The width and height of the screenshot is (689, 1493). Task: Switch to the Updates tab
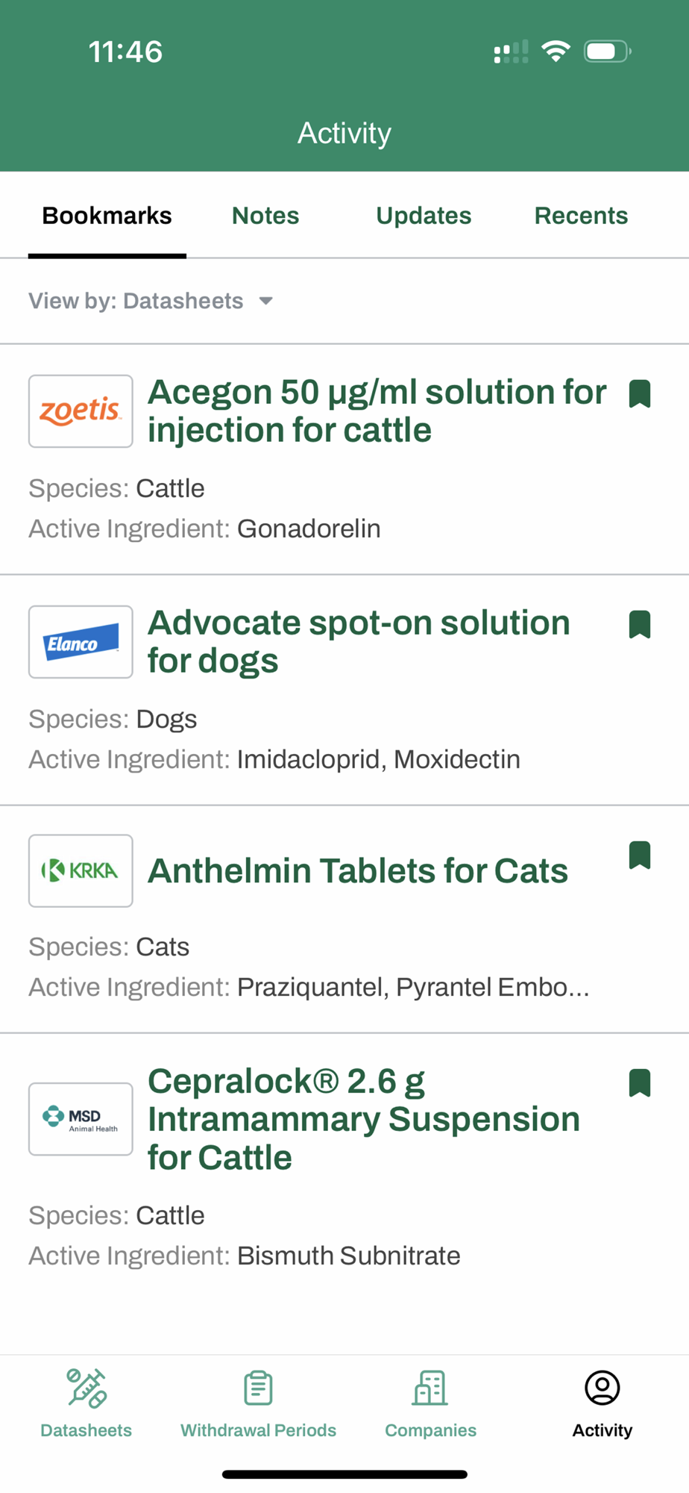424,216
